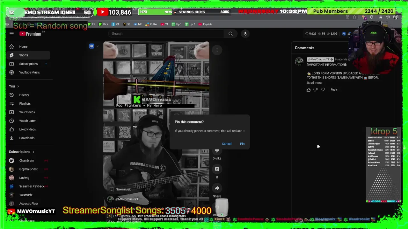Cancel the Pin this comment dialog
This screenshot has height=229, width=408.
pos(227,144)
